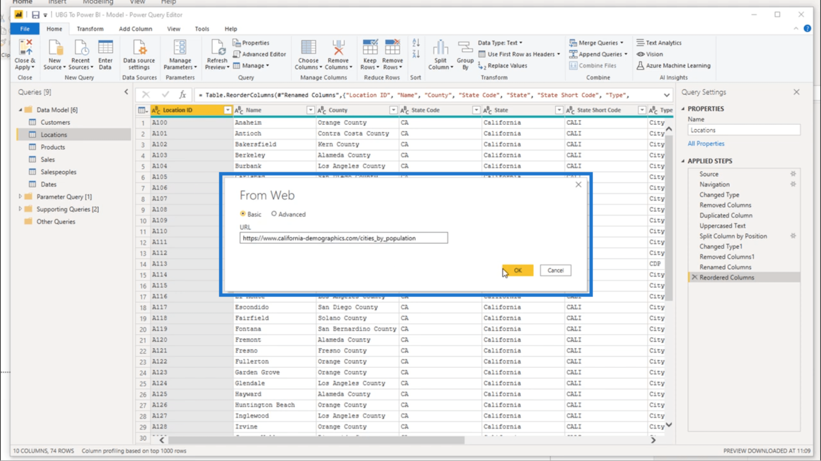
Task: Select the Basic radio button
Action: [x=243, y=214]
